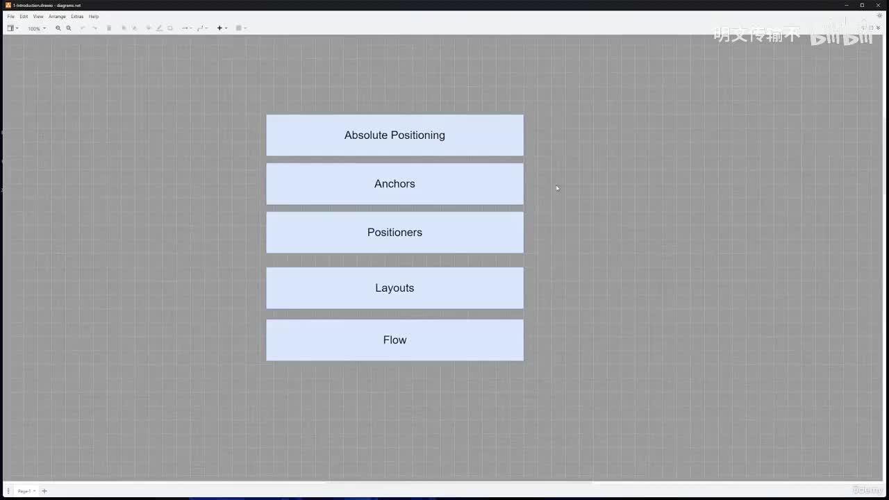Image resolution: width=889 pixels, height=500 pixels.
Task: Select the Anchors box
Action: [x=394, y=184]
